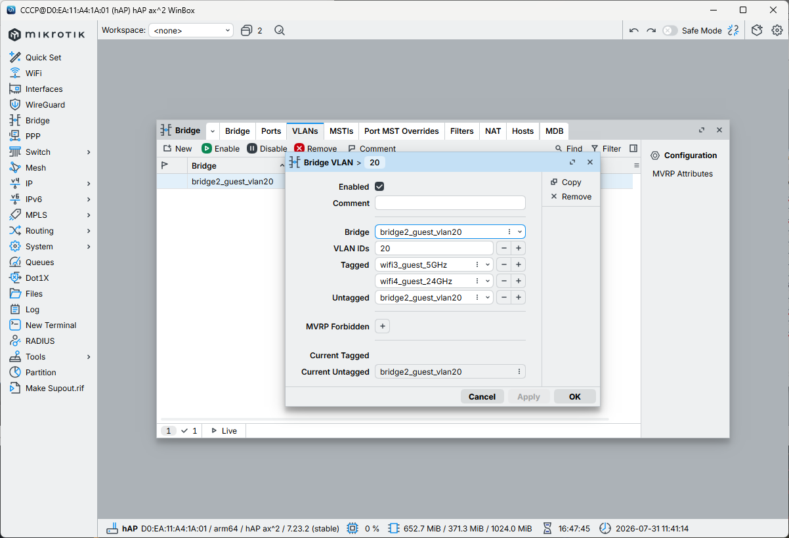The width and height of the screenshot is (789, 538).
Task: Click Copy in Bridge VLAN dialog
Action: (x=566, y=182)
